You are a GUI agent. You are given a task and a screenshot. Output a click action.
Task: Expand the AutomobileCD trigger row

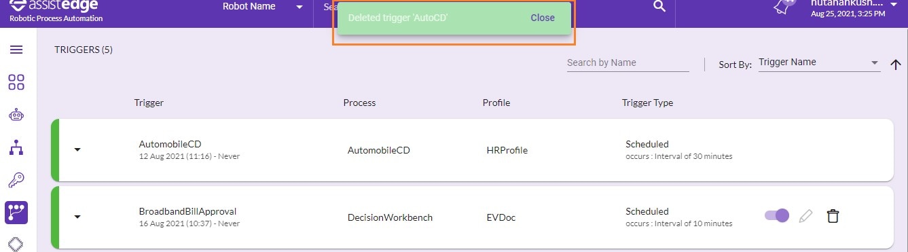pyautogui.click(x=77, y=149)
